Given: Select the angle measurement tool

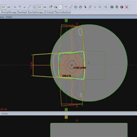Looking at the screenshot, I should click(x=25, y=7).
